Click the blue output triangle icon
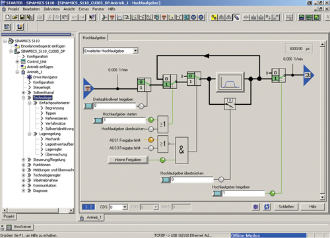 coord(309,75)
